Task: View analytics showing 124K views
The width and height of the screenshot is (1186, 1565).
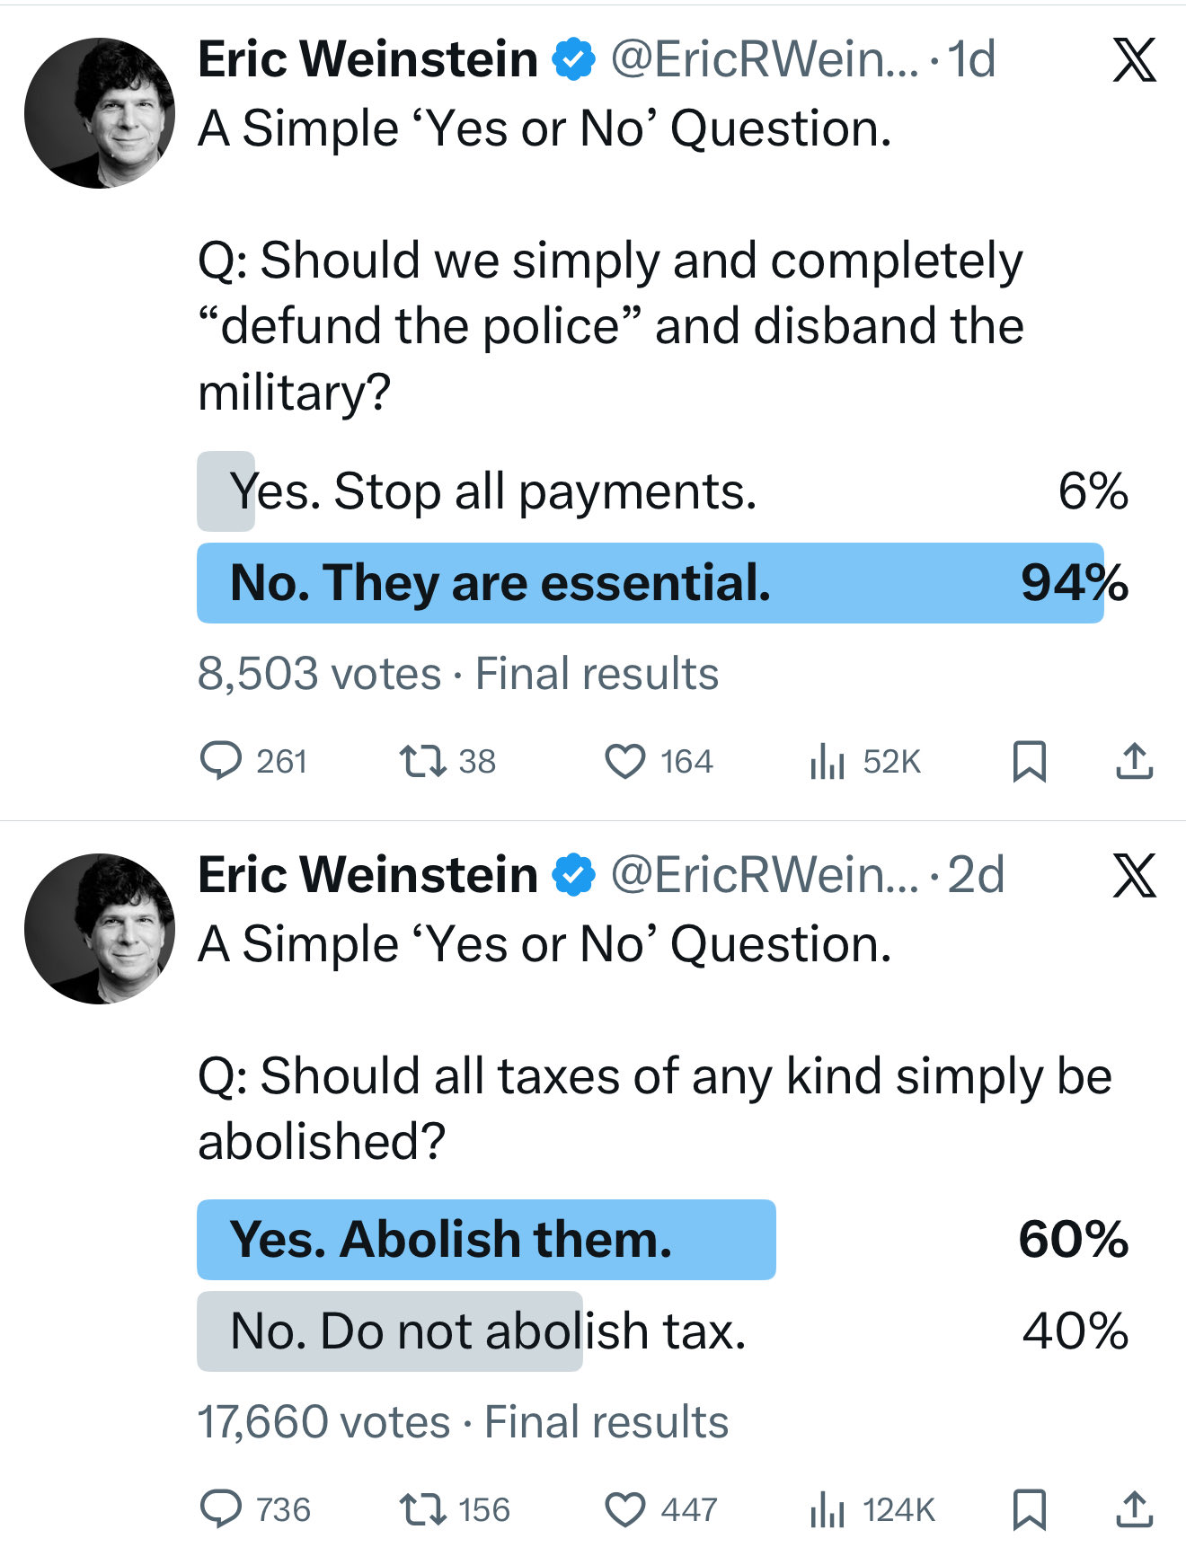Action: (x=828, y=1509)
